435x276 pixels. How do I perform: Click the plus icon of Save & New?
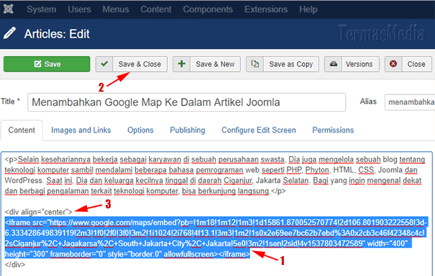coord(182,64)
